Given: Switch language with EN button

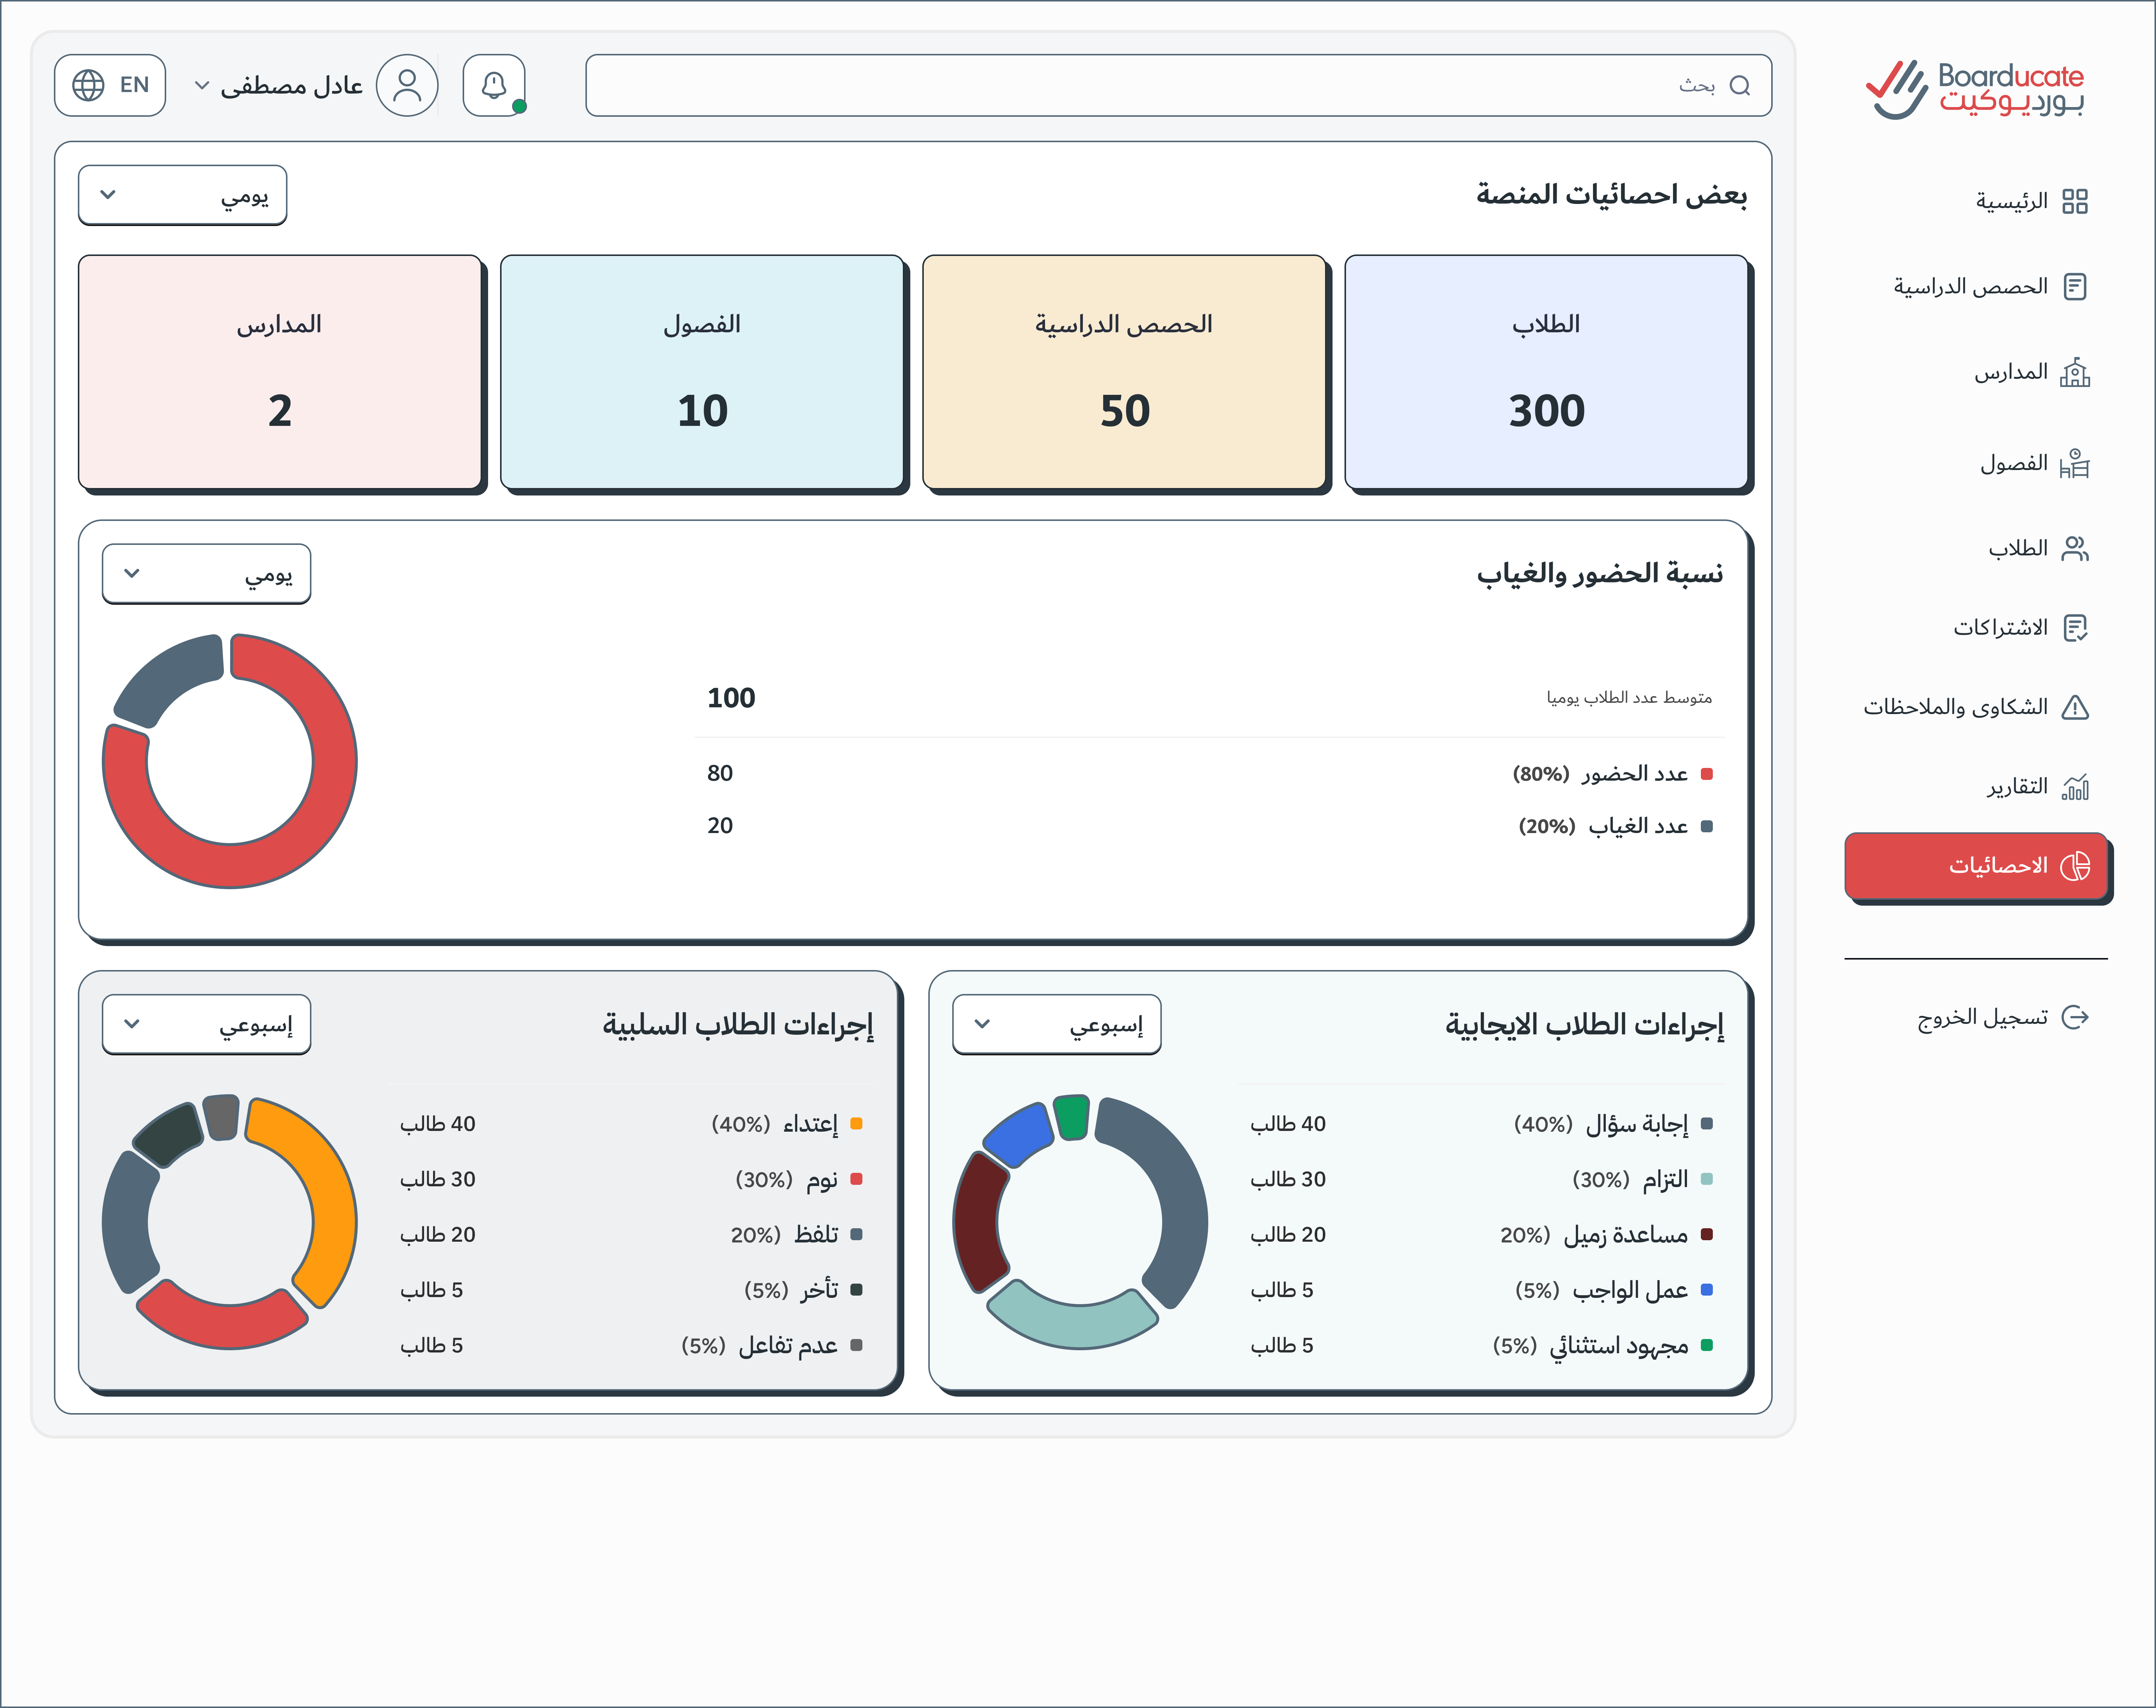Looking at the screenshot, I should pyautogui.click(x=110, y=85).
